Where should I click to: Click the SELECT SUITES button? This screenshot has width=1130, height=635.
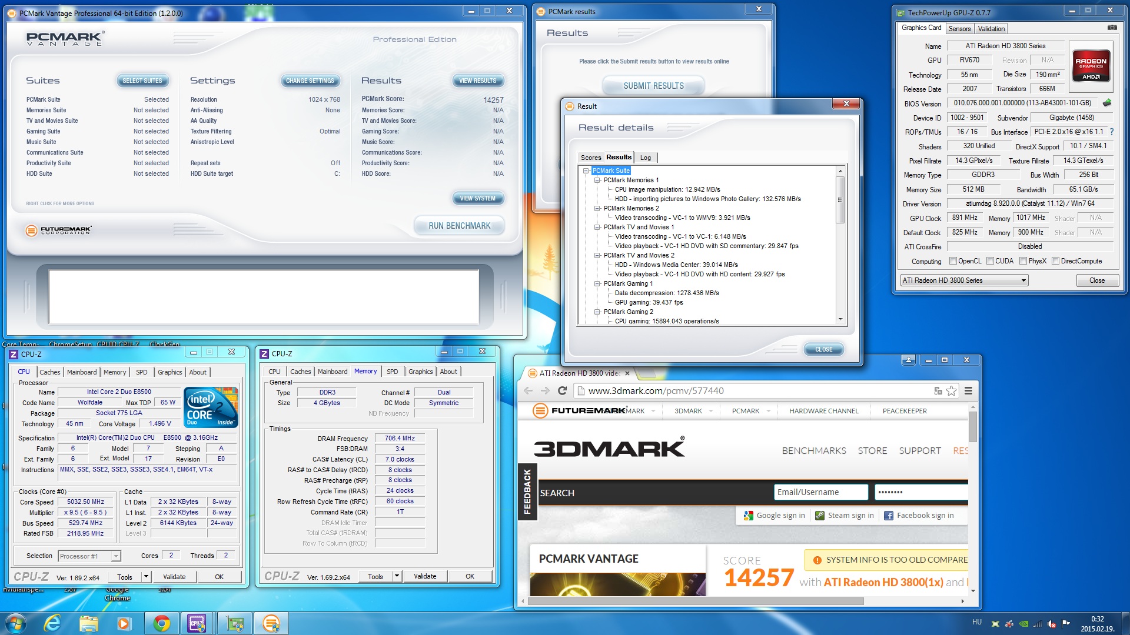pos(142,81)
